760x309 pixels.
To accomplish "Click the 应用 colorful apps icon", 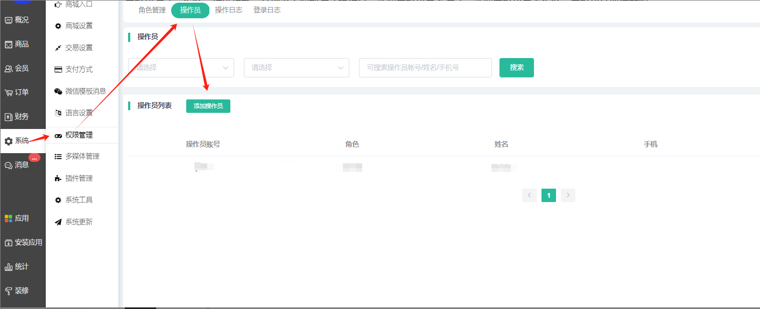I will coord(9,219).
